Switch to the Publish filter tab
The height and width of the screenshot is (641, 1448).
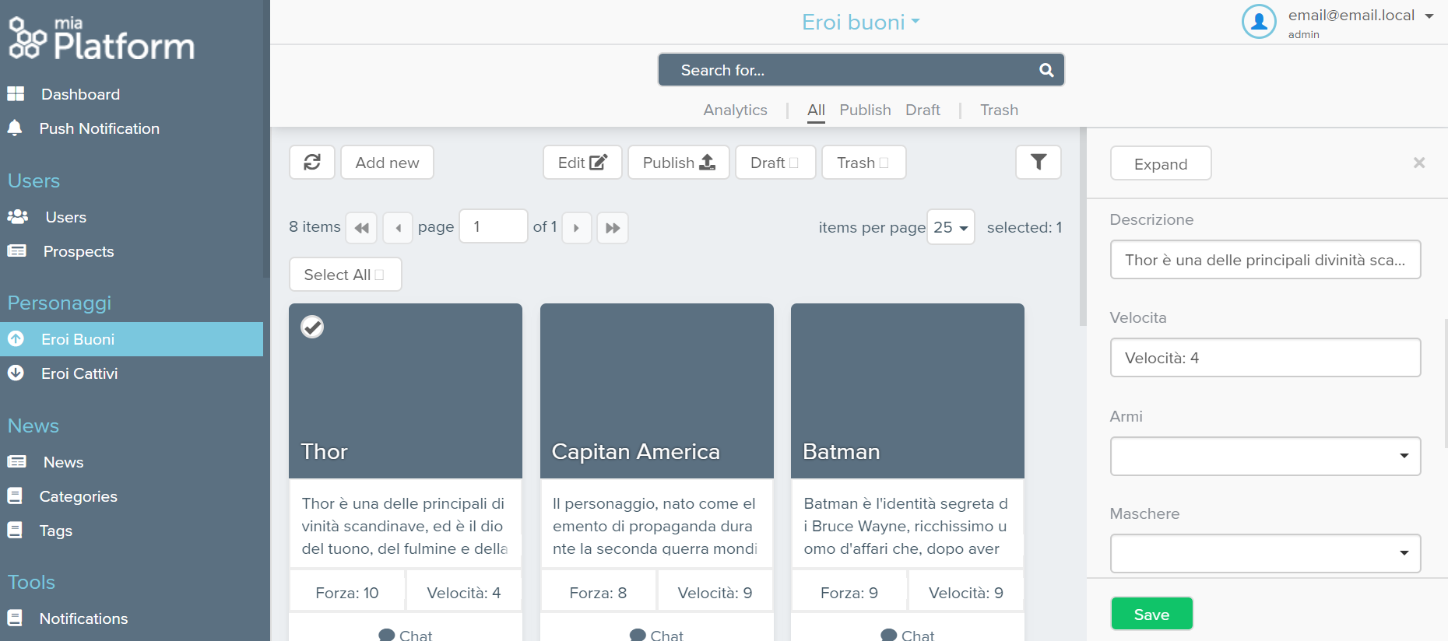(x=864, y=110)
